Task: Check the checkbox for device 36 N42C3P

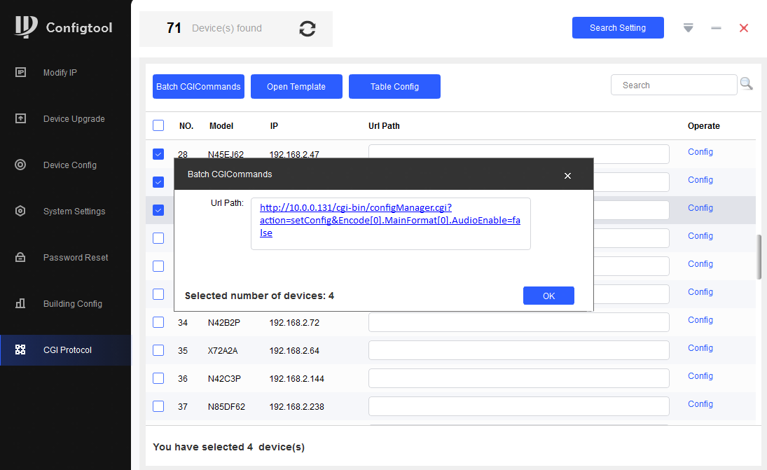Action: tap(158, 378)
